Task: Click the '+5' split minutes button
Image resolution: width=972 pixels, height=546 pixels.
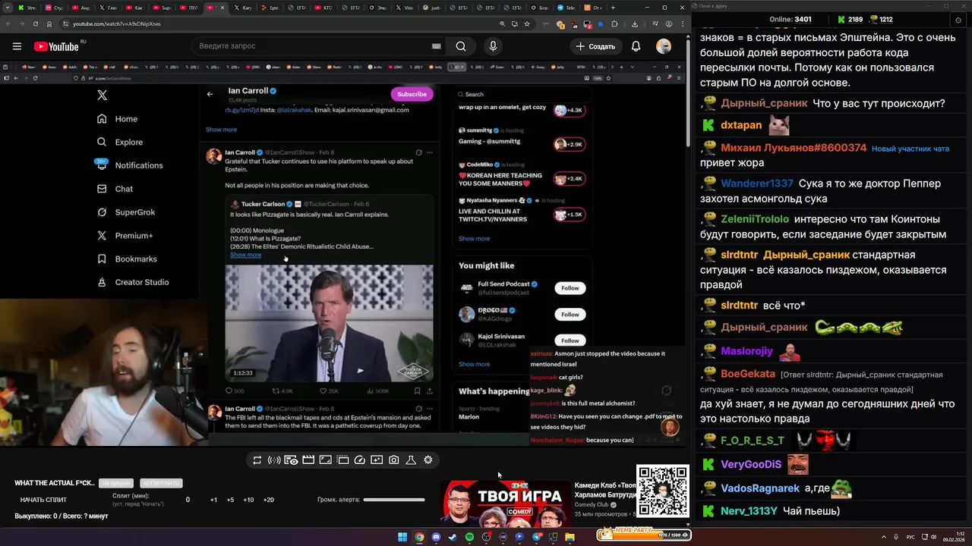Action: coord(230,500)
